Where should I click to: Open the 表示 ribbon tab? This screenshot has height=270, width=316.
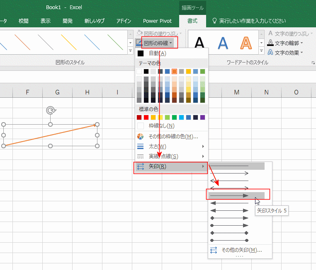pos(46,21)
